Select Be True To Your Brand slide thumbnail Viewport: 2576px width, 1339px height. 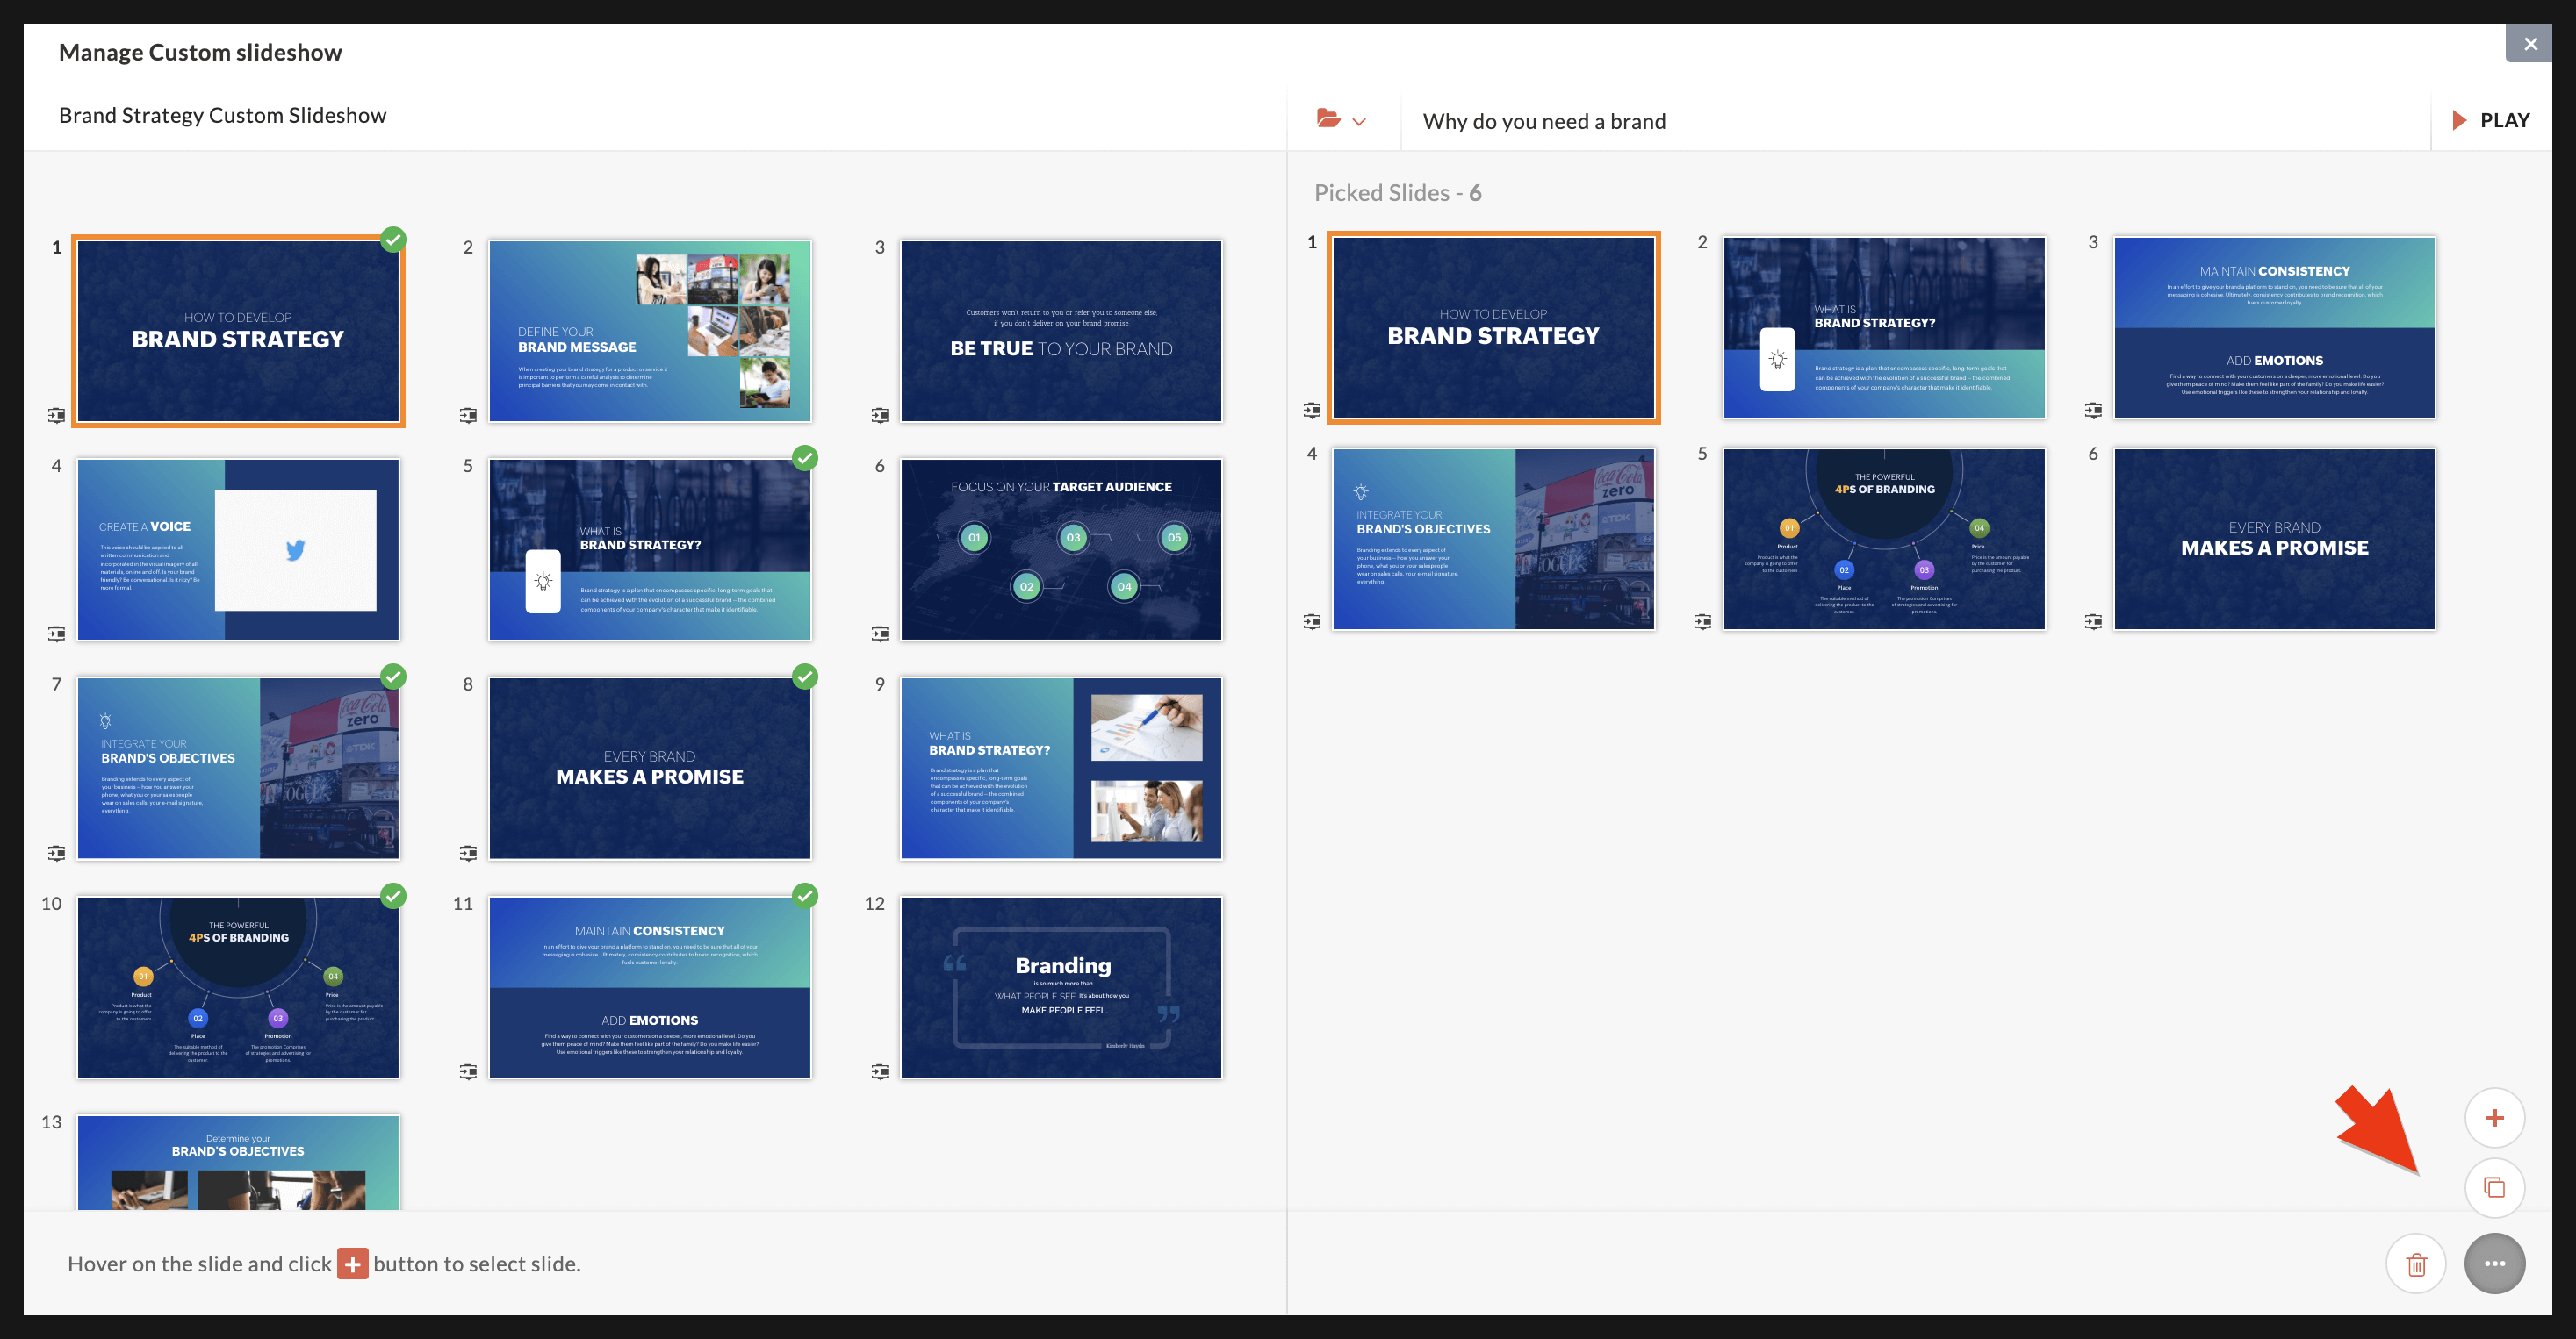coord(1061,331)
